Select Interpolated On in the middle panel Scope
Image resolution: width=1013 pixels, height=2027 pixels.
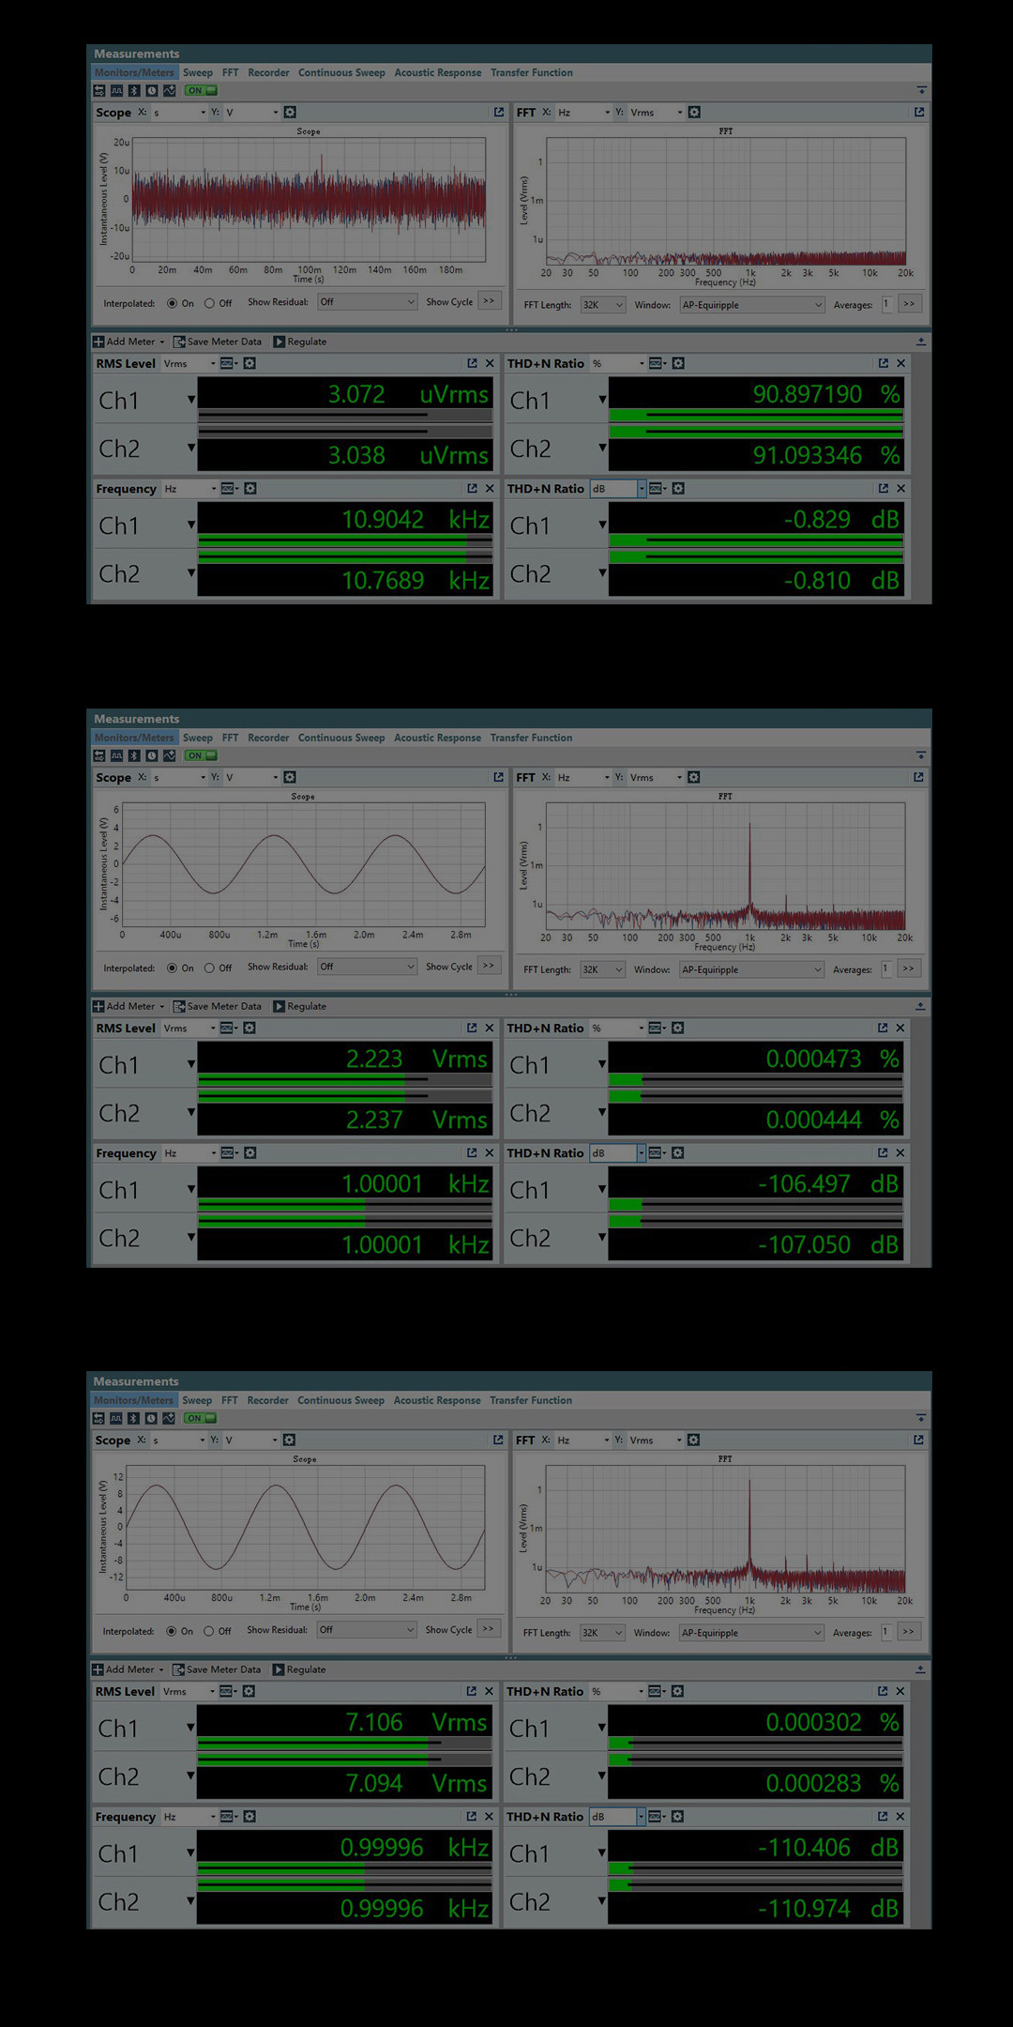click(172, 968)
